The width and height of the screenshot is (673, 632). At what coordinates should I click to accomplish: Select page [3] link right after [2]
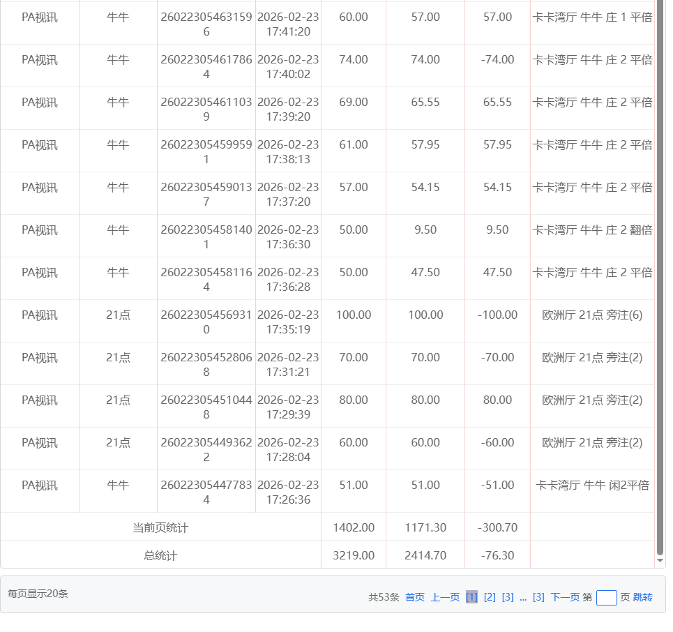[508, 597]
